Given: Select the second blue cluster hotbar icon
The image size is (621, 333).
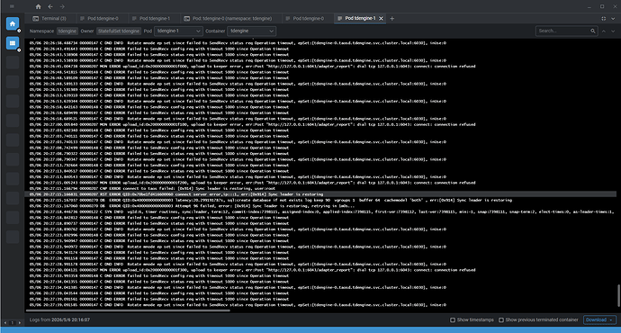Looking at the screenshot, I should (13, 43).
